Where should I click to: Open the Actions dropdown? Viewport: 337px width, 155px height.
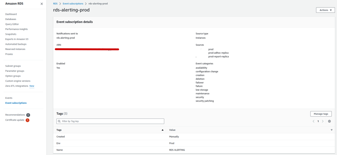325,10
